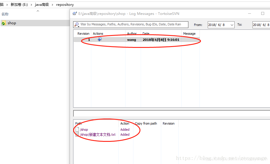Click the TortoiseSVN title bar icon
This screenshot has width=270, height=164.
75,13
